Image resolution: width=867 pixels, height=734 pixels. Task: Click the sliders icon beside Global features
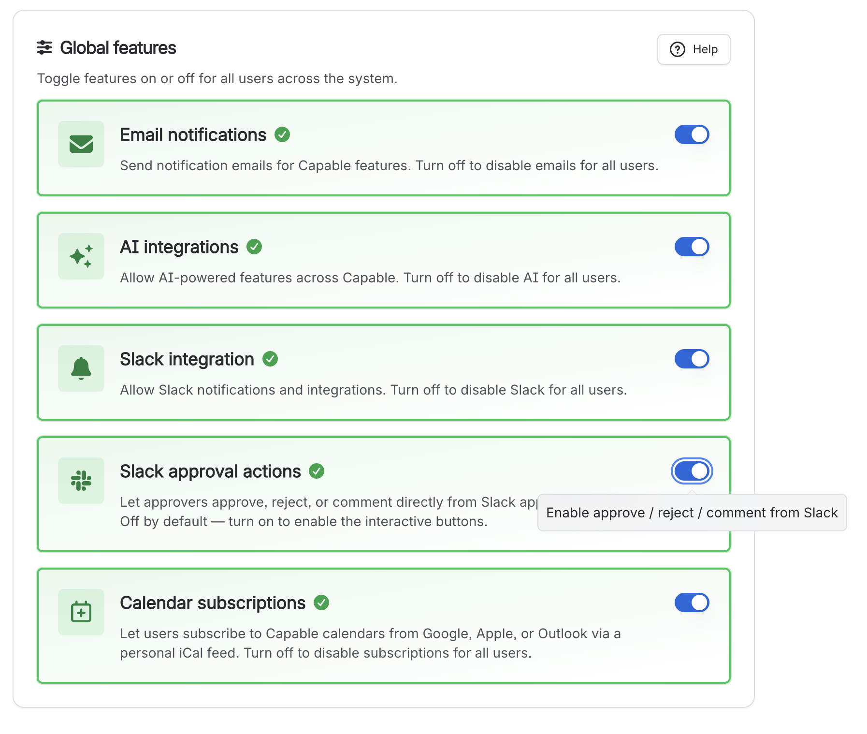(x=44, y=48)
